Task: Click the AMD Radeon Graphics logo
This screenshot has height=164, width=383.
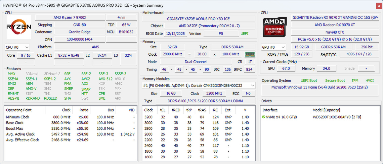Action: [x=275, y=27]
